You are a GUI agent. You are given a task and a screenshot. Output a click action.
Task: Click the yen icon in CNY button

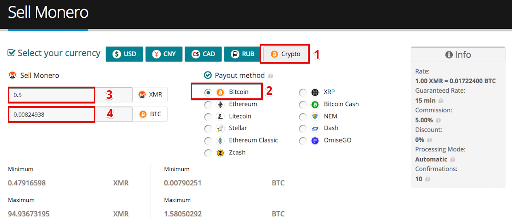[157, 54]
